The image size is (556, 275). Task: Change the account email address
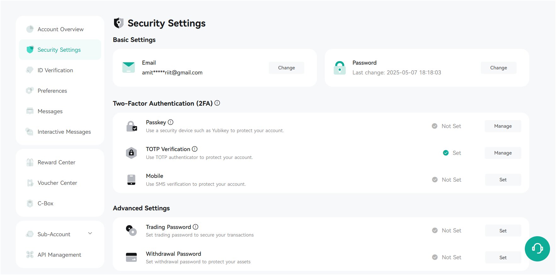coord(286,68)
